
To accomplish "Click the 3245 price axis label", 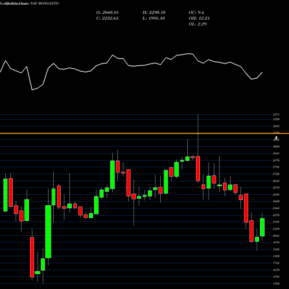I will pos(276,126).
